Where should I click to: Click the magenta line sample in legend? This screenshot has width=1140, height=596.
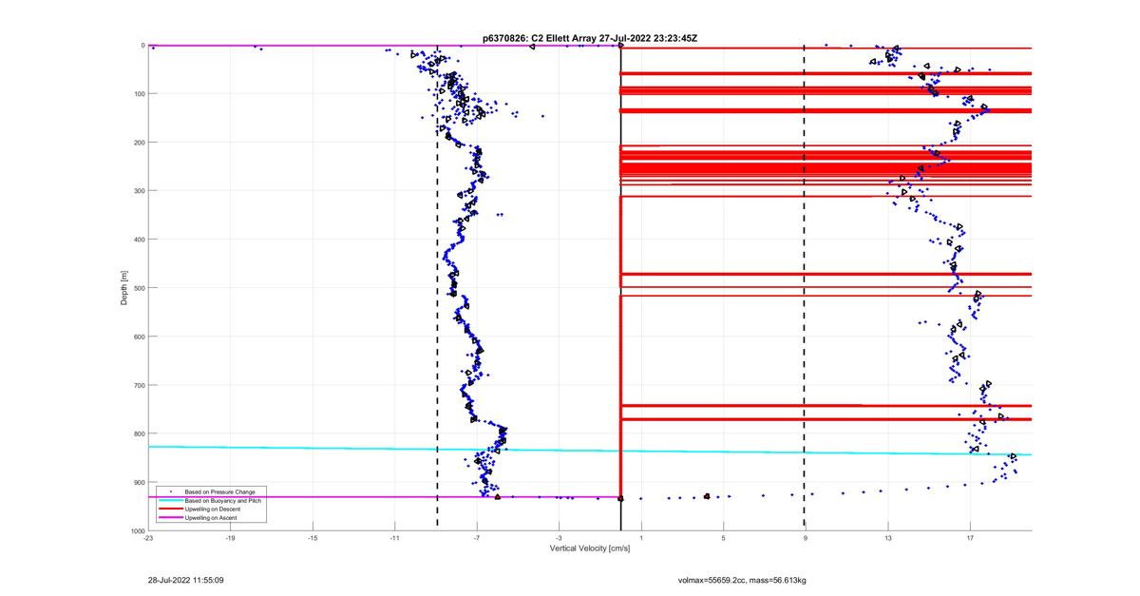click(x=171, y=517)
